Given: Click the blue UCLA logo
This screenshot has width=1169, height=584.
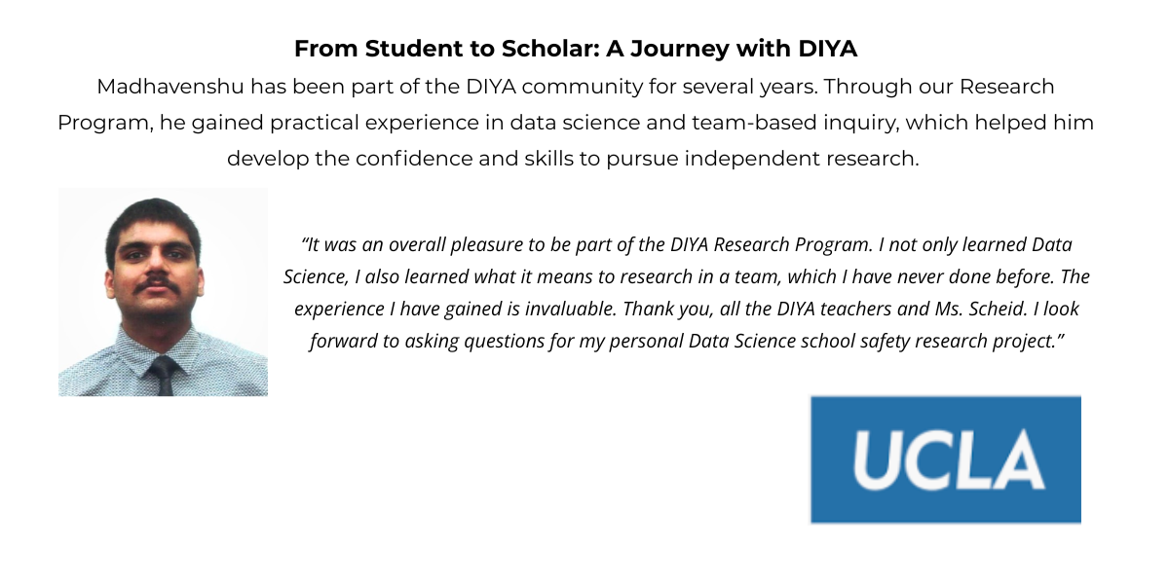Looking at the screenshot, I should (946, 459).
